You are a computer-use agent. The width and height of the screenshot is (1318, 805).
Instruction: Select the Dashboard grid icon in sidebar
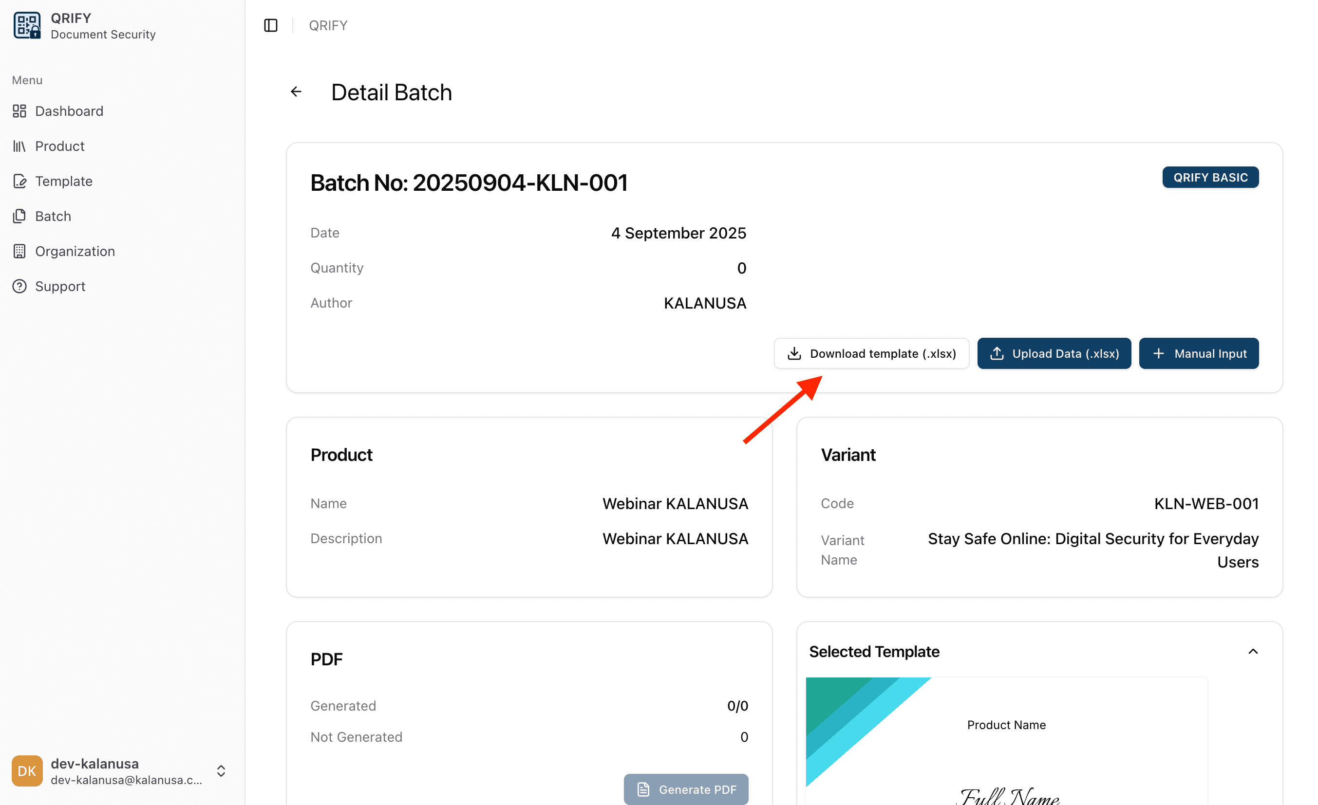tap(20, 111)
